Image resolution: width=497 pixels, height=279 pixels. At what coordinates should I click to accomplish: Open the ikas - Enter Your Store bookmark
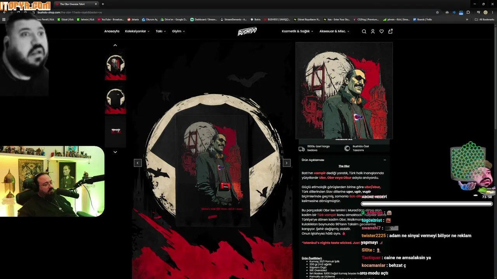tap(337, 19)
